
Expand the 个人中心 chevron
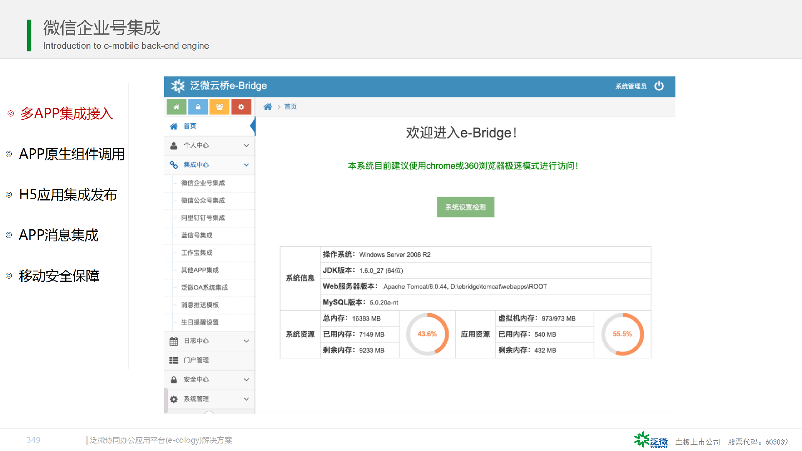coord(246,145)
